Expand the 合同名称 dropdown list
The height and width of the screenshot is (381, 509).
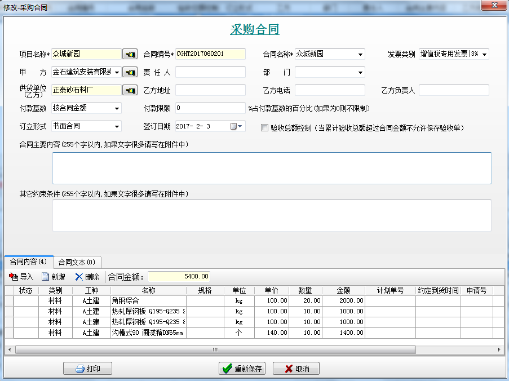(360, 54)
